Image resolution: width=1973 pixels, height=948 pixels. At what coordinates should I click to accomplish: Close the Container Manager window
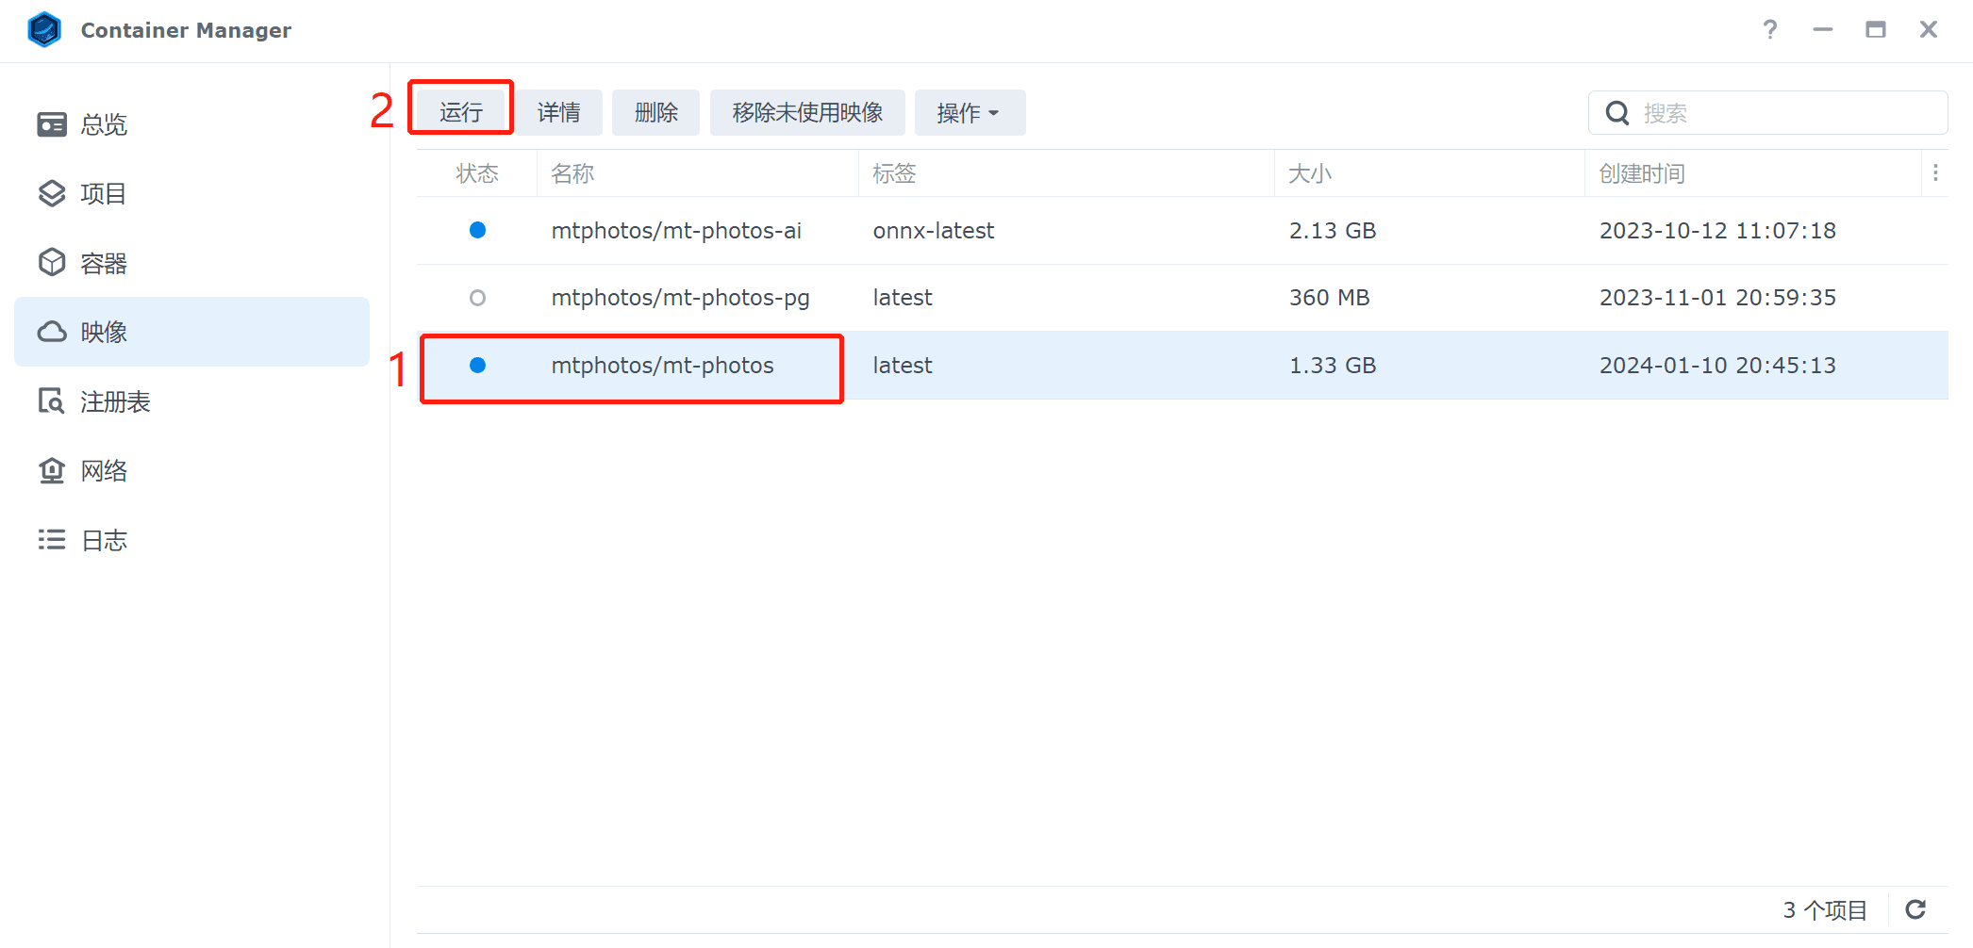click(x=1929, y=30)
